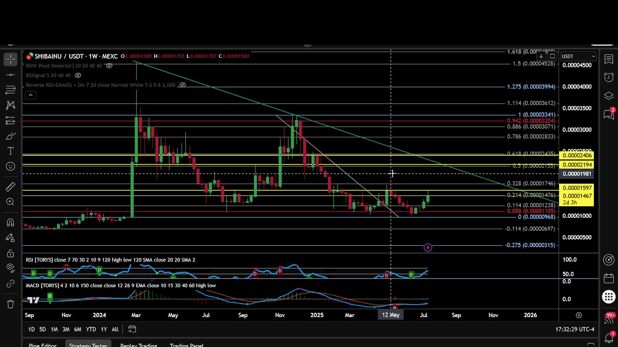Open the Fibonacci and Gann tools
Image resolution: width=618 pixels, height=347 pixels.
11,90
